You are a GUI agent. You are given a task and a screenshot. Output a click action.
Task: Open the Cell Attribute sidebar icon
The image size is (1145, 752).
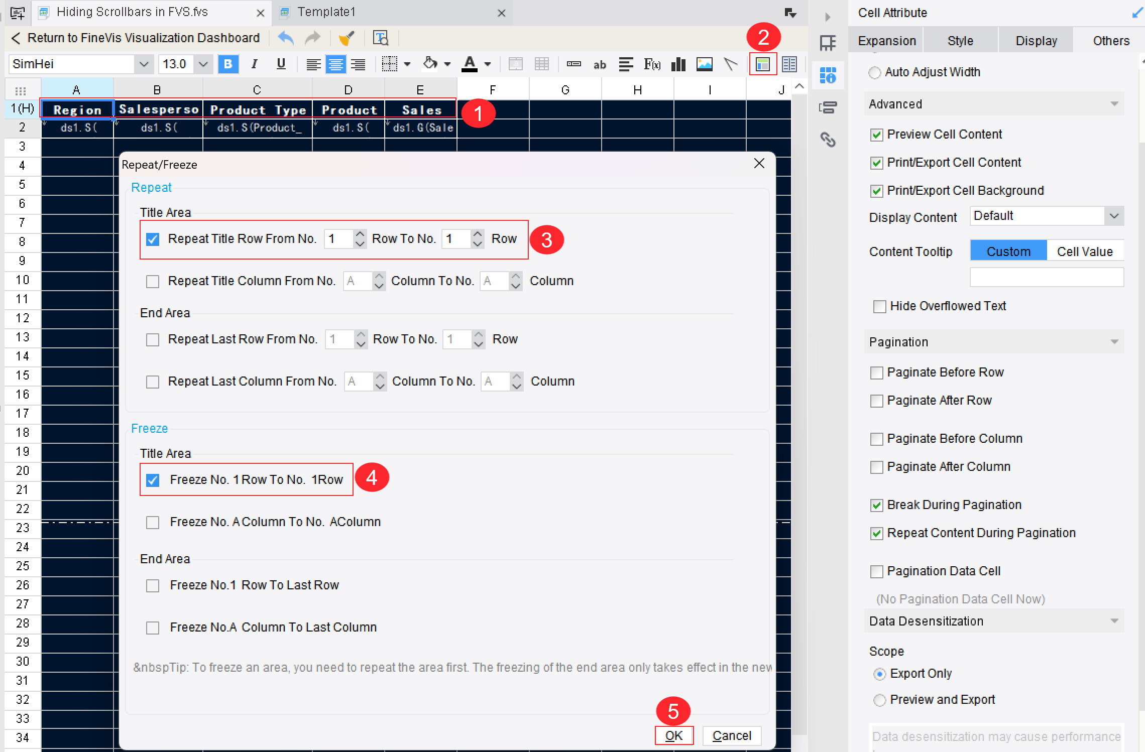[828, 75]
